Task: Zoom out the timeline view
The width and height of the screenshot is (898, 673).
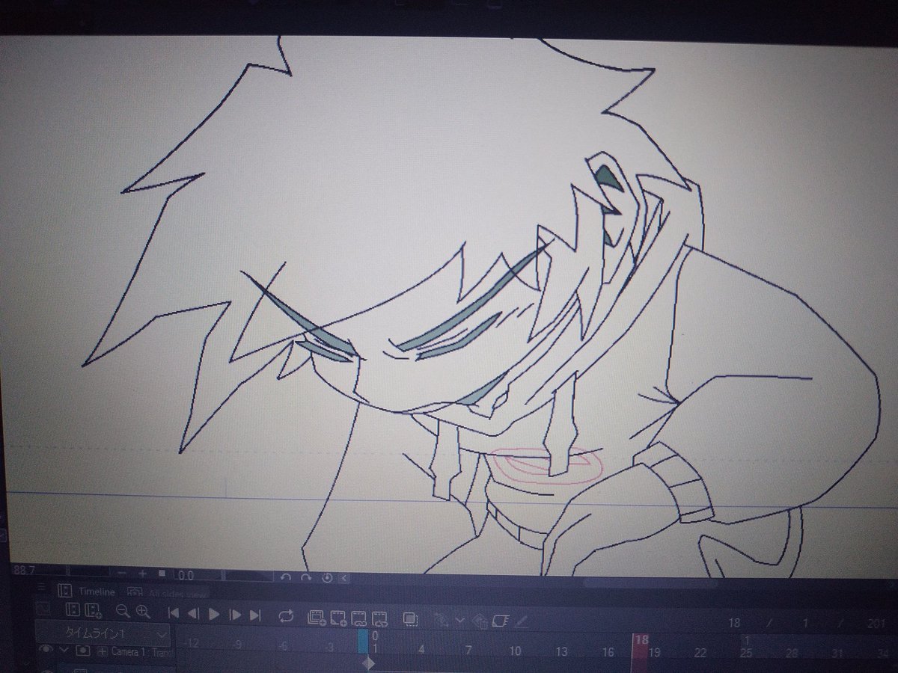Action: coord(123,612)
